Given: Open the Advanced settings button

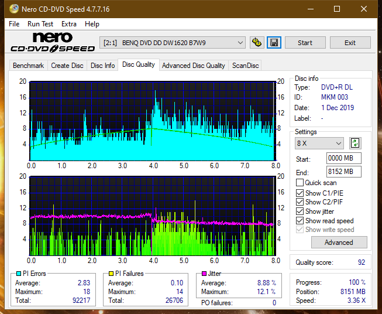Looking at the screenshot, I should point(339,243).
